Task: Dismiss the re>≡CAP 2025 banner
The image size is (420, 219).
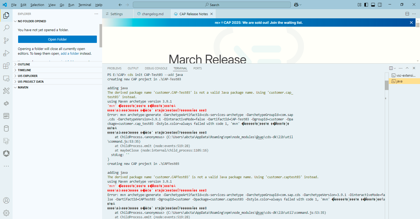Action: tap(411, 23)
